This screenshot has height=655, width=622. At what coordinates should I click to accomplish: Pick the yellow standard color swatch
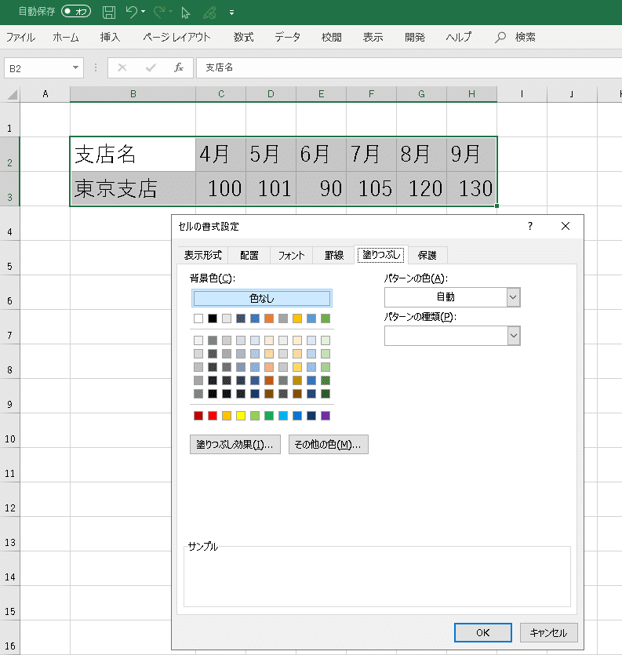pos(241,416)
